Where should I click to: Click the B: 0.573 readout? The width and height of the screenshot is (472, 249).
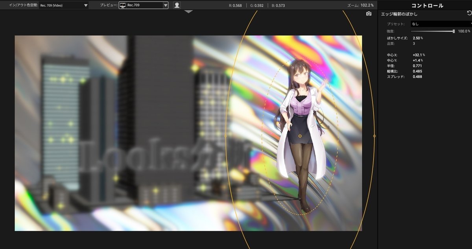pyautogui.click(x=278, y=6)
